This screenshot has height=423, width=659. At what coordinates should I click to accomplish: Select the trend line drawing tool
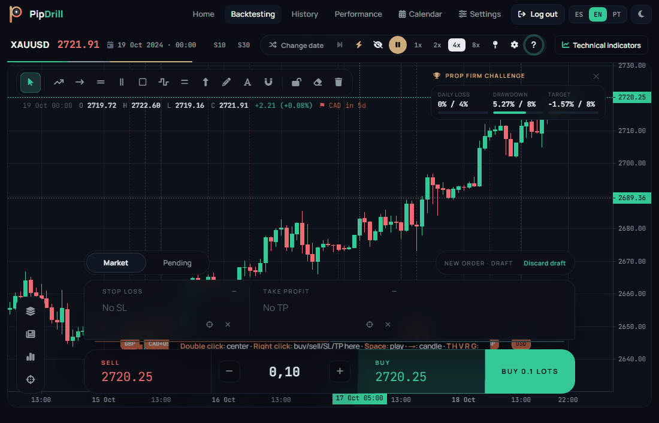[59, 82]
